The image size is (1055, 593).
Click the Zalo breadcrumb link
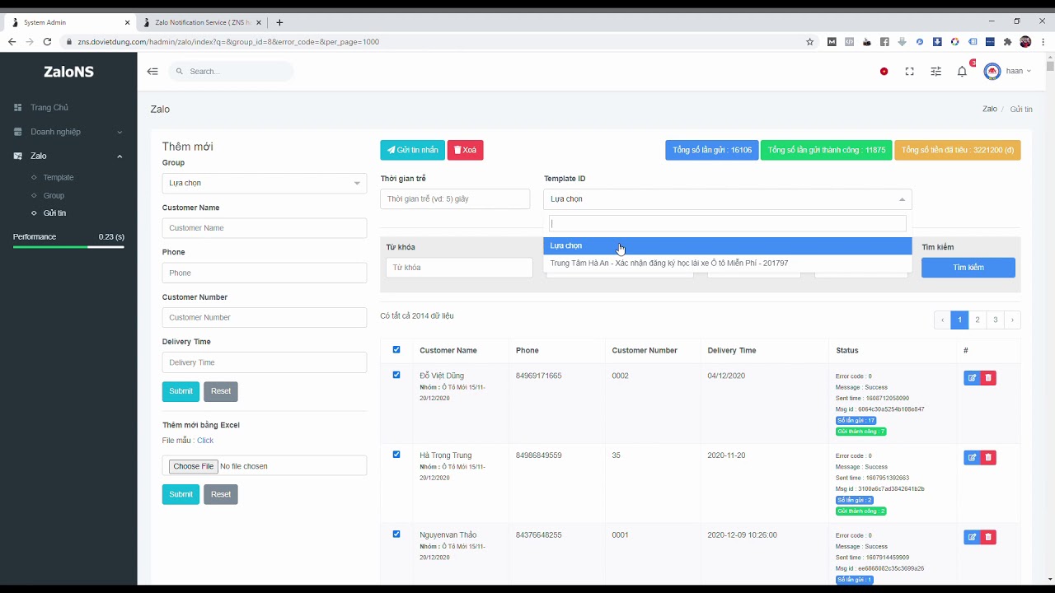coord(990,109)
